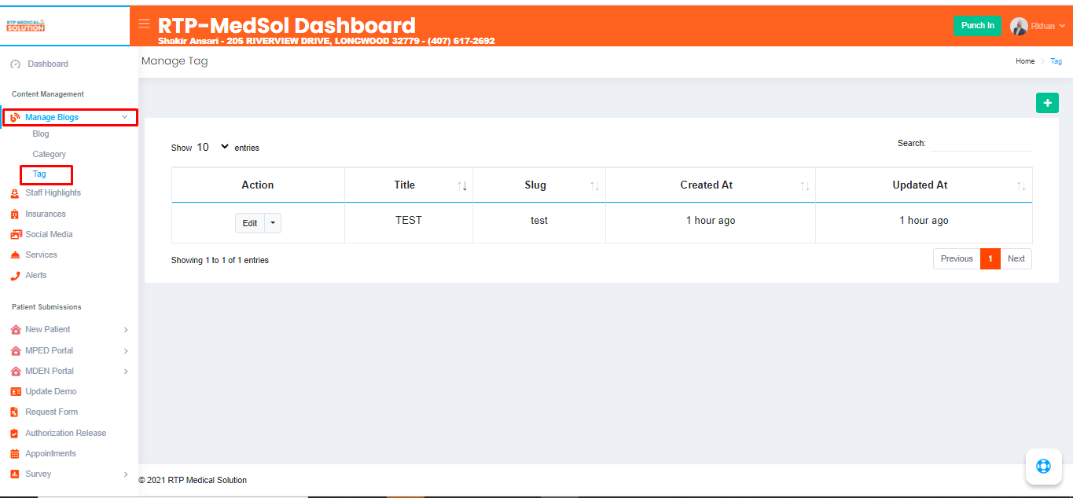This screenshot has width=1073, height=498.
Task: Click the Insurances icon
Action: point(15,214)
